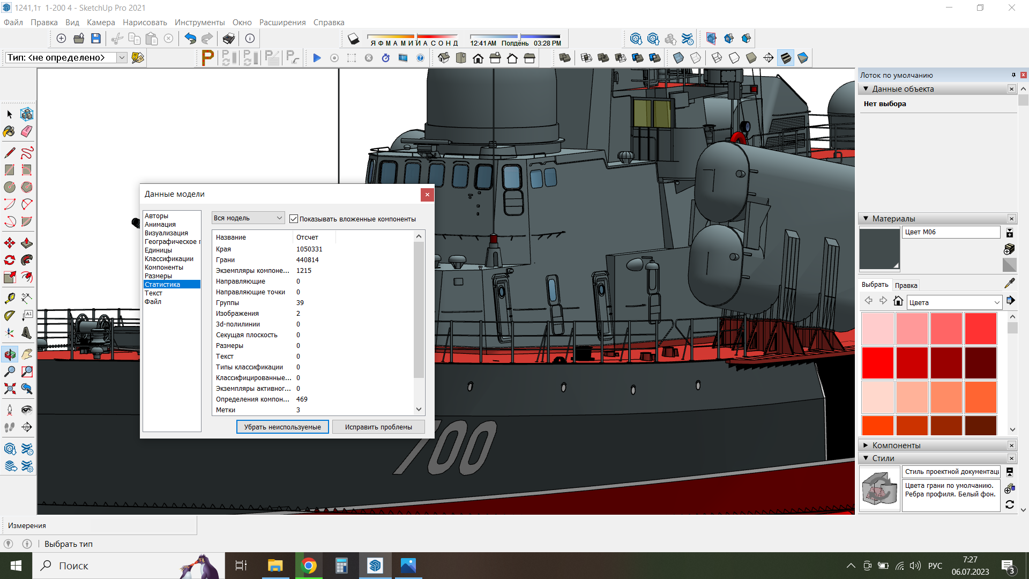Select 'Компоненты' in model info list
Screen dimensions: 1029x579
click(164, 268)
